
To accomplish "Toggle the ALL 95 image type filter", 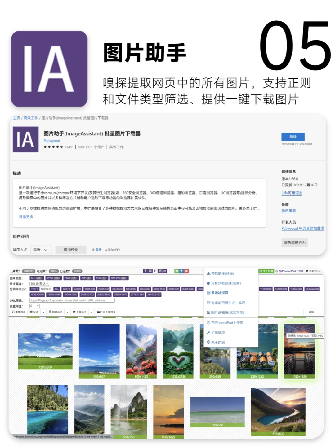I will coord(36,278).
